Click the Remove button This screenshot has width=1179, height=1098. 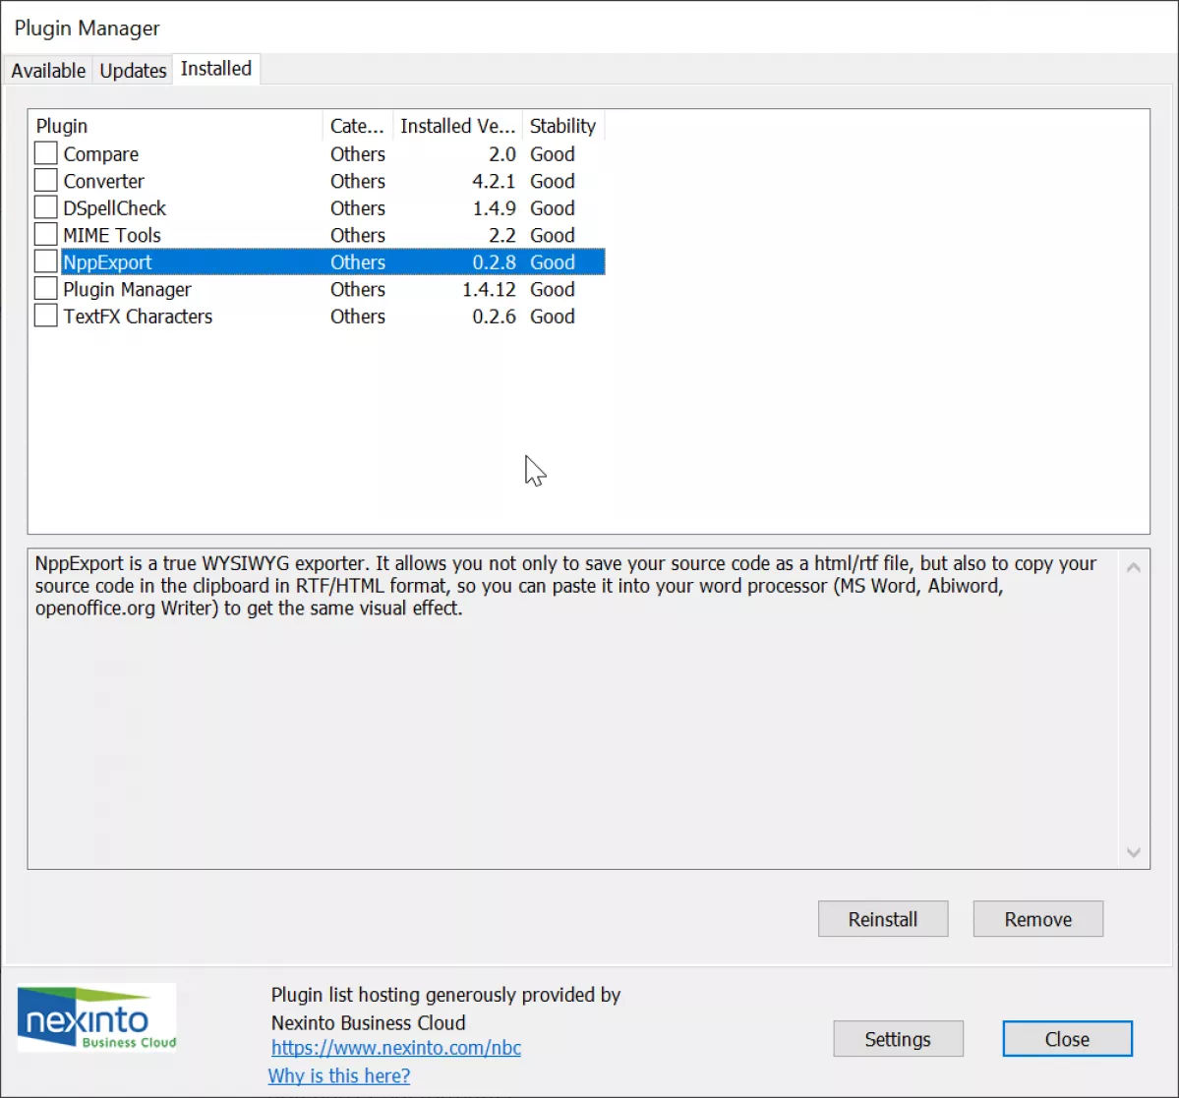click(x=1037, y=918)
